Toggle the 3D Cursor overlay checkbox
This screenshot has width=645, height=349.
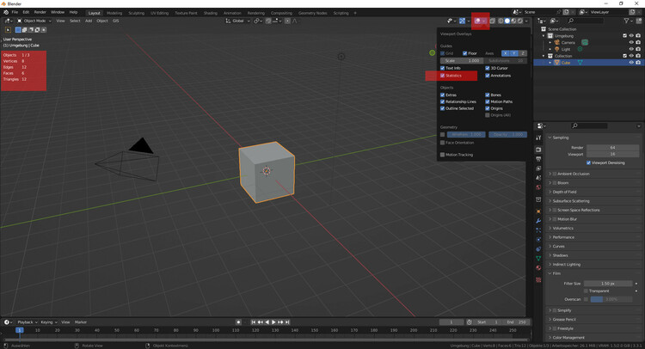(x=488, y=68)
